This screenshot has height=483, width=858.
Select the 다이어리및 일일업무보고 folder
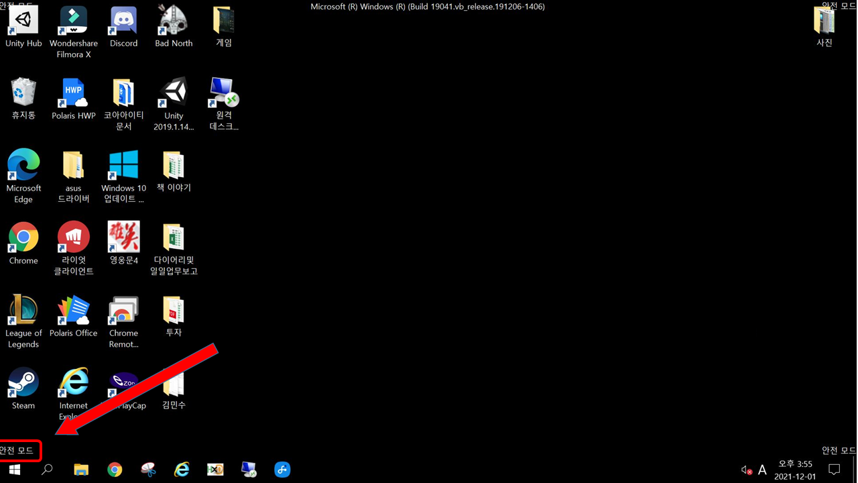(x=174, y=250)
